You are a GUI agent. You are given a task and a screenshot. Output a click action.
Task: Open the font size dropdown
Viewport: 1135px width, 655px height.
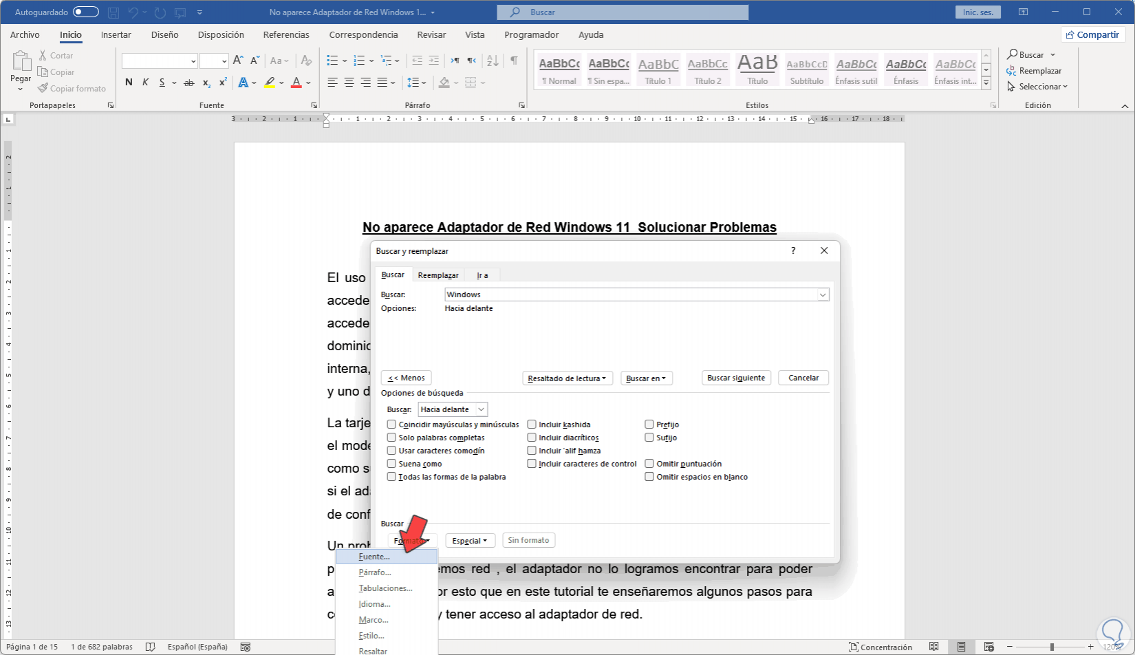[x=224, y=61]
